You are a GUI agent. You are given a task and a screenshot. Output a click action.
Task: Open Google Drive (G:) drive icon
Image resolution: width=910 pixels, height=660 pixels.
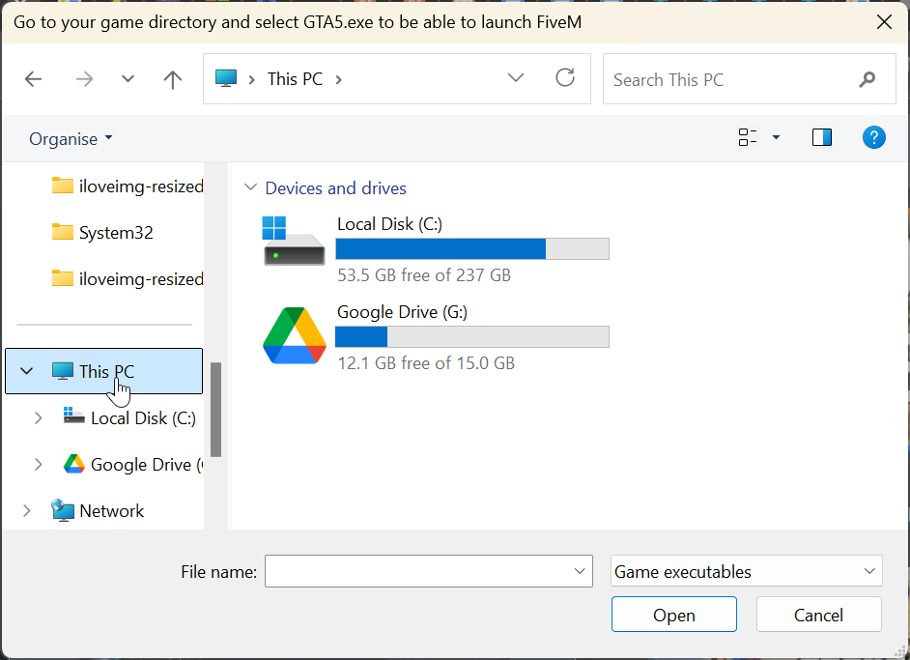point(294,335)
